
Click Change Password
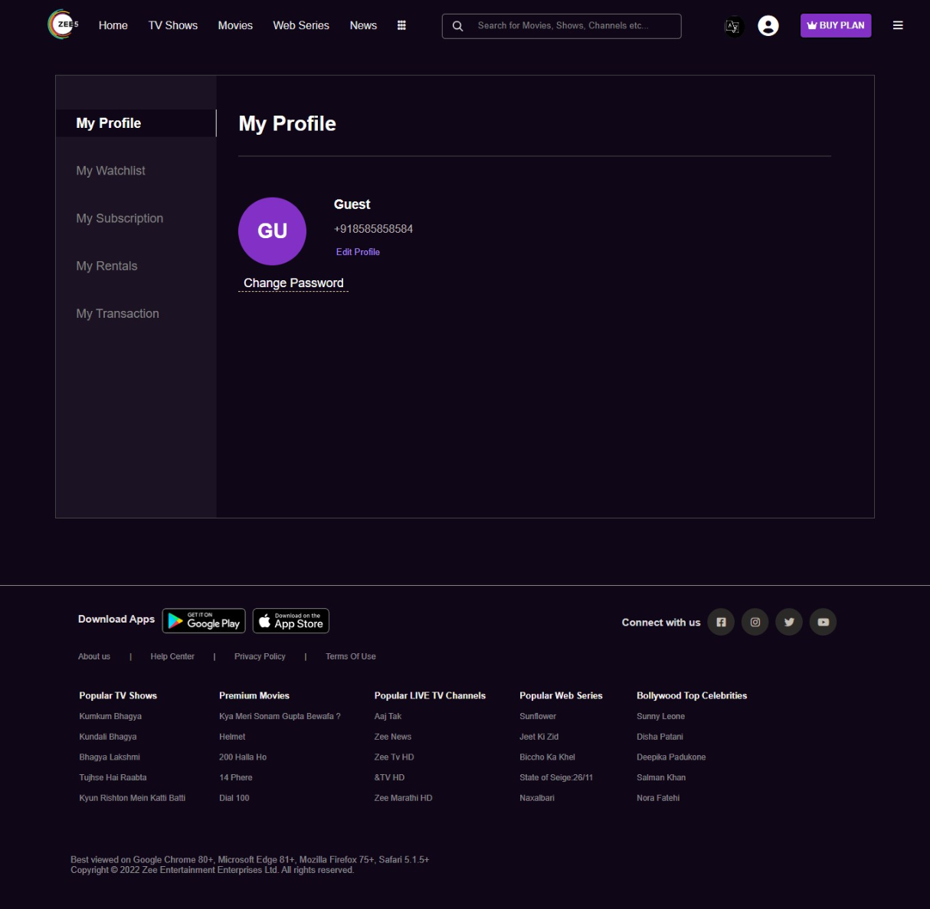[293, 283]
